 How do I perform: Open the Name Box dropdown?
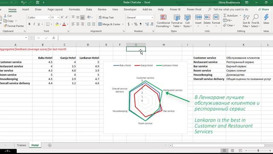click(x=26, y=38)
